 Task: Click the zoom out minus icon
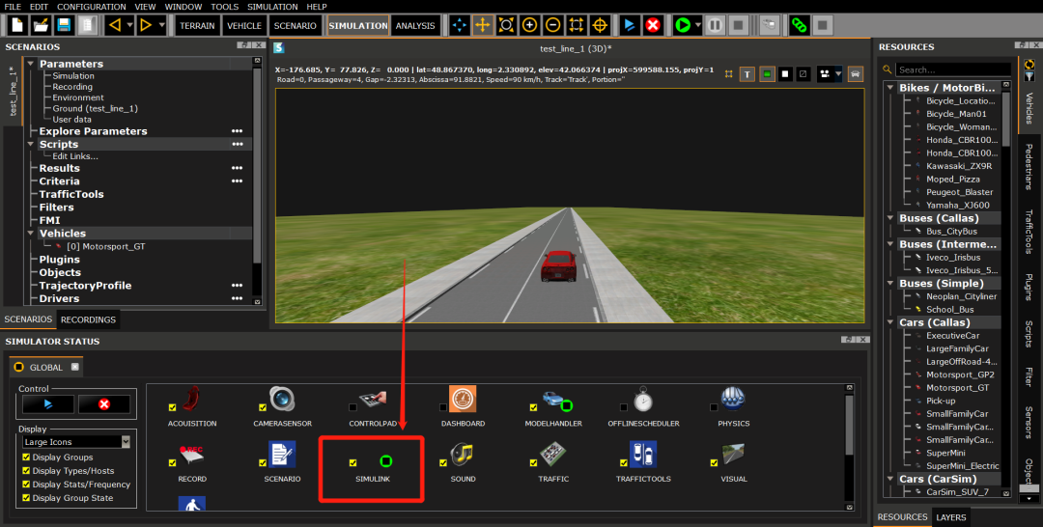click(552, 25)
